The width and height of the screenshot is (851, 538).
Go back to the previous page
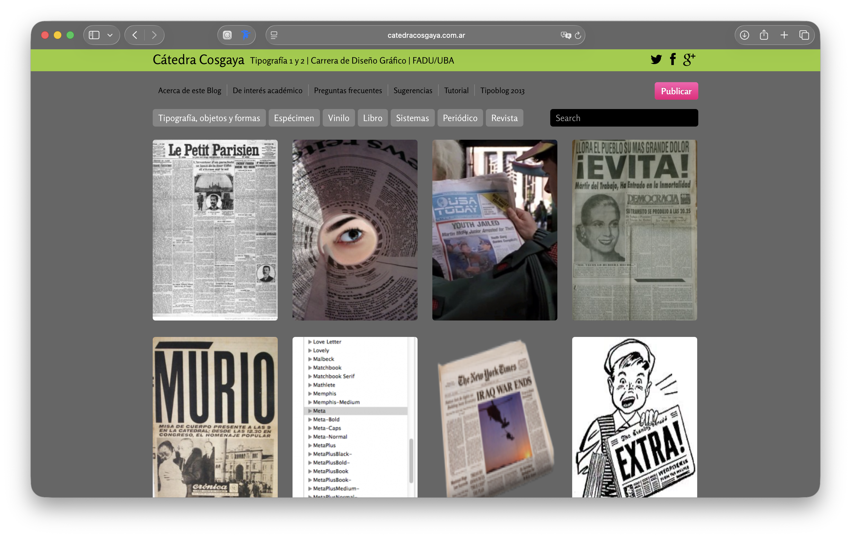point(135,35)
